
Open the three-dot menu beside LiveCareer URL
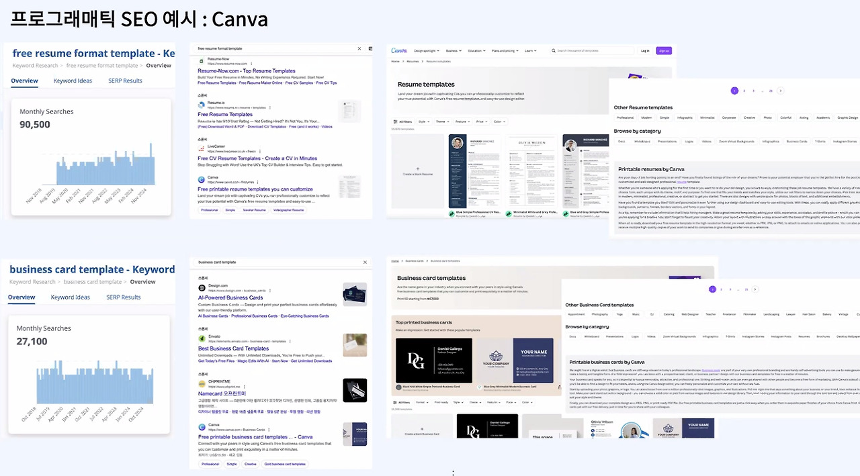pos(259,152)
